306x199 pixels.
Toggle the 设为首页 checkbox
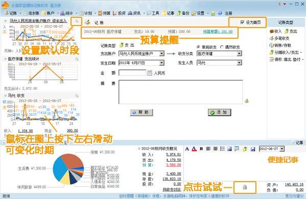point(242,22)
